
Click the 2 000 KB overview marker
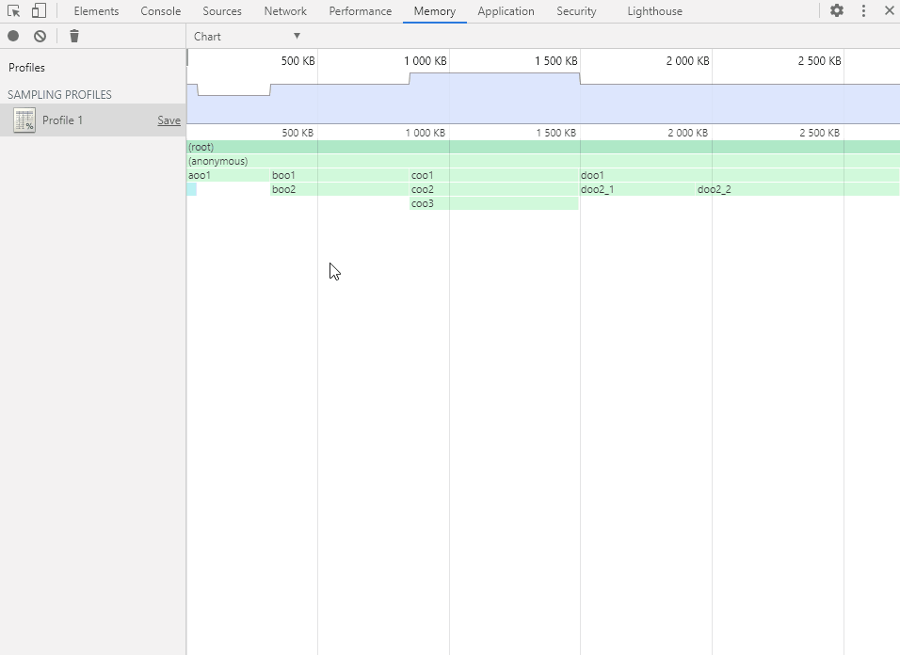[687, 61]
